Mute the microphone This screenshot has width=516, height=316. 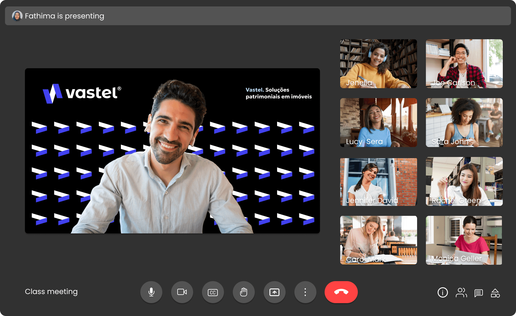coord(151,292)
